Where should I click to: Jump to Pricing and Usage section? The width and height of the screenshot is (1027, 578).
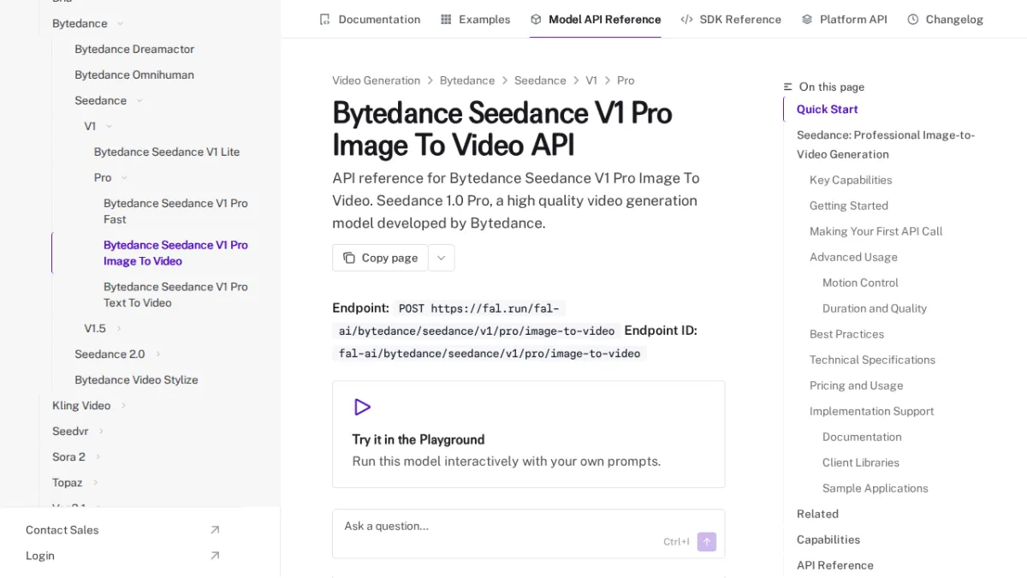(857, 385)
